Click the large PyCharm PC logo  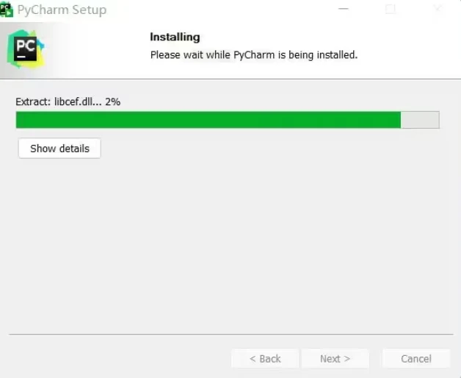point(26,49)
